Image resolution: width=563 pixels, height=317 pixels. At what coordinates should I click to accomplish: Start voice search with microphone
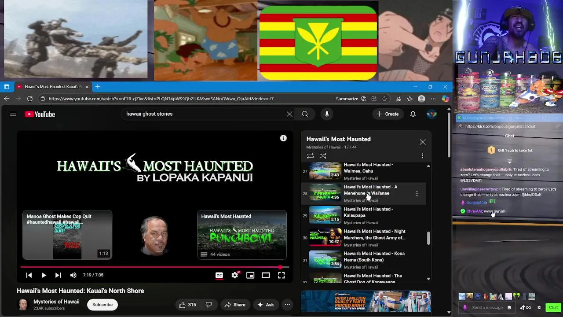click(x=327, y=114)
